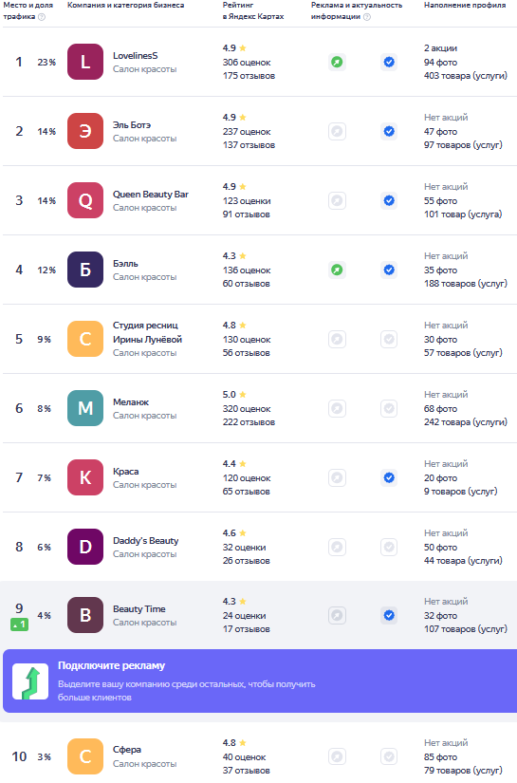
Task: Click the LovelinesS green advertising arrow icon
Action: coord(338,62)
